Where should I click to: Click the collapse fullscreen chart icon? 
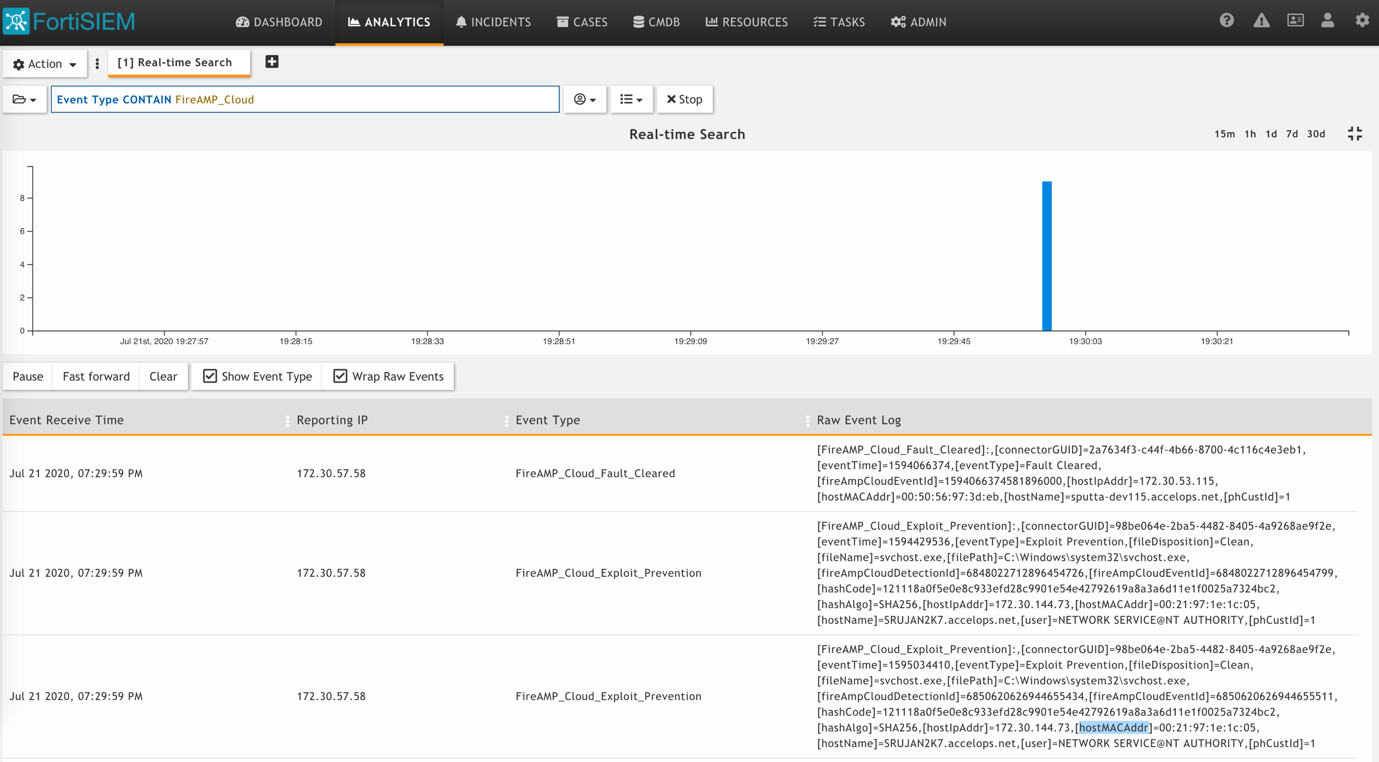pyautogui.click(x=1354, y=134)
